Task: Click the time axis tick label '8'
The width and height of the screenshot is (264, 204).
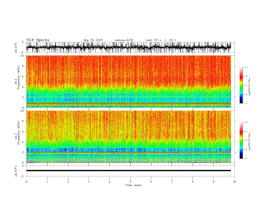Action: (193, 182)
